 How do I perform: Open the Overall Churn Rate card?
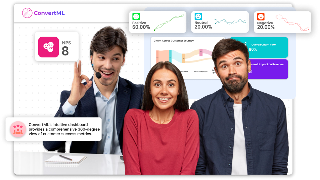coord(269,47)
